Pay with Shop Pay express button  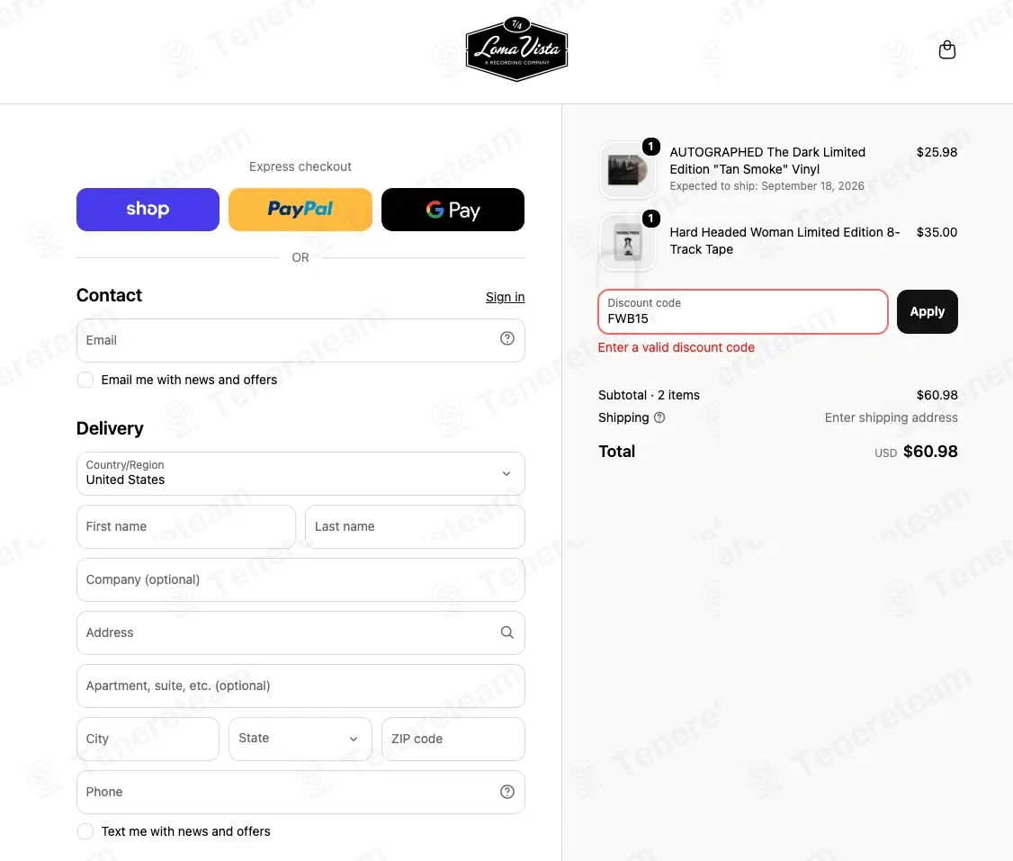pos(148,210)
